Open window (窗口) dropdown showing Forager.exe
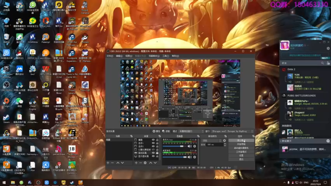The height and width of the screenshot is (186, 331). 232,131
